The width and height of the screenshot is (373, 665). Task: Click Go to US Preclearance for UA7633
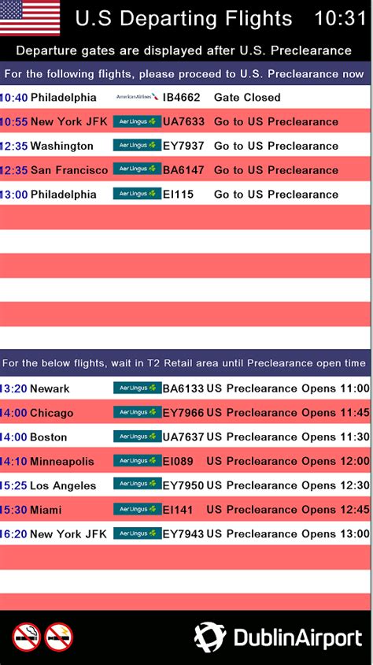276,121
